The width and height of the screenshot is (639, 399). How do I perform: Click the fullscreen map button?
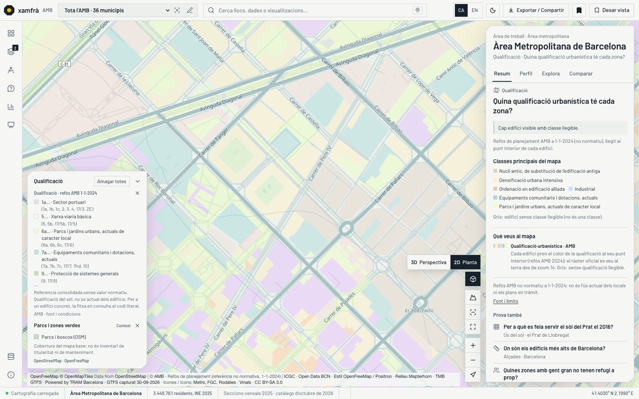473,327
